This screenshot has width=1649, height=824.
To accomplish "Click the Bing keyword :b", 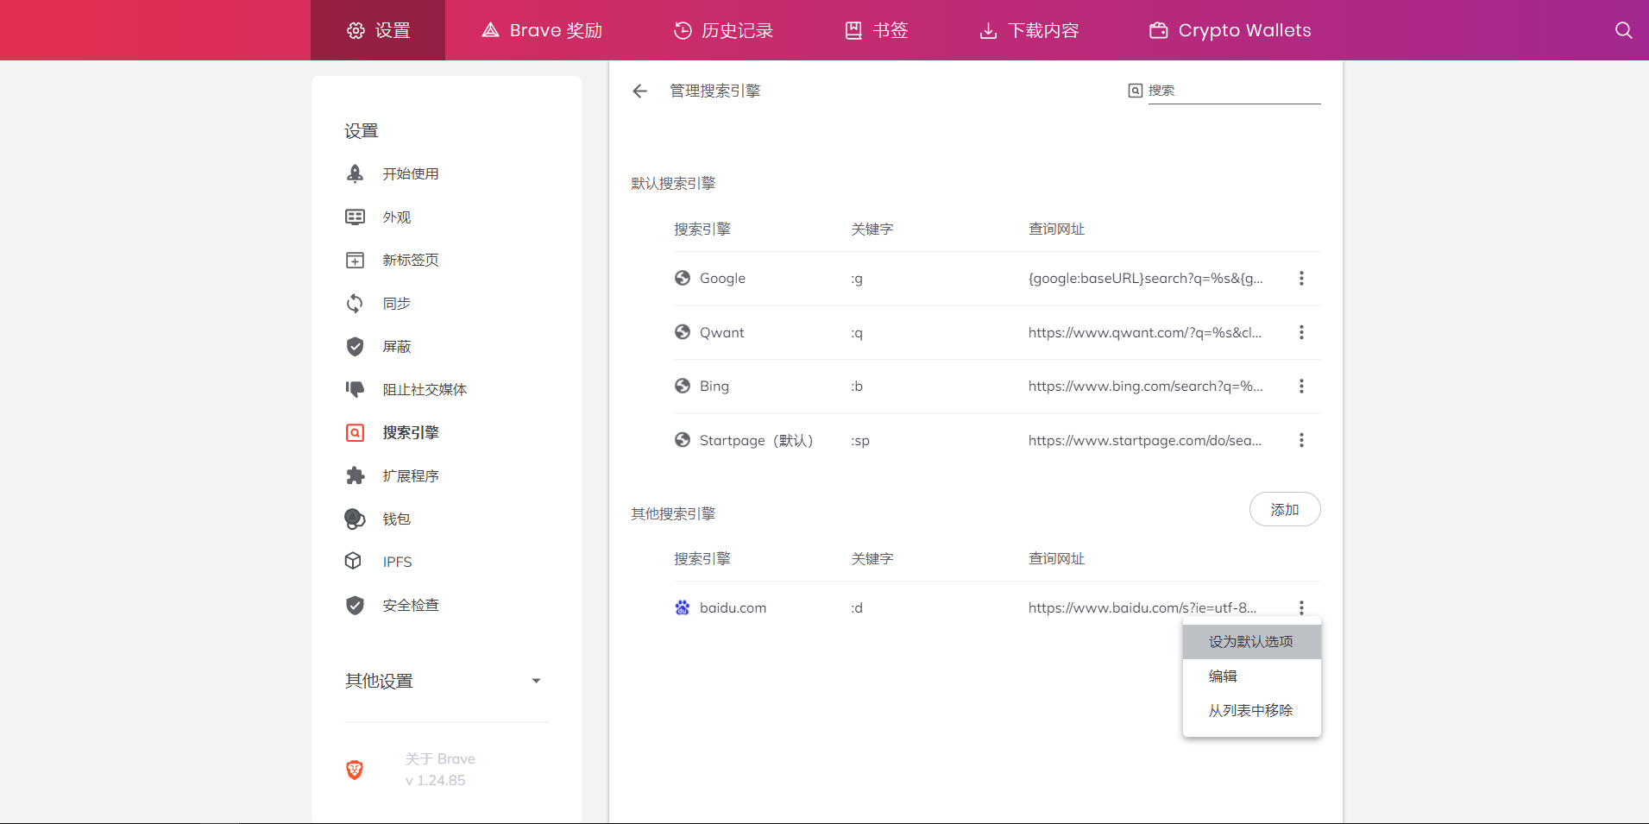I will click(857, 386).
